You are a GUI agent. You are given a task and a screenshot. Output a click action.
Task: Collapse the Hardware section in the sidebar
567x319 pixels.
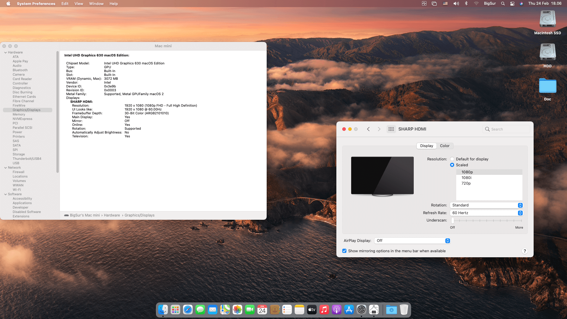click(6, 52)
